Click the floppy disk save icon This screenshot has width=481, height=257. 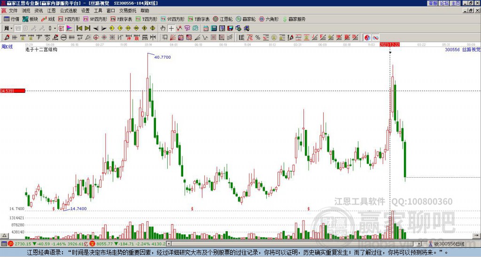tap(230, 29)
